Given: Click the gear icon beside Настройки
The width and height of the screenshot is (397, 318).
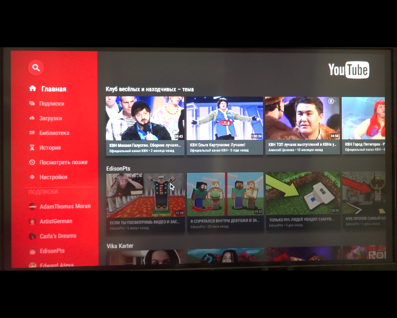Looking at the screenshot, I should tap(32, 177).
